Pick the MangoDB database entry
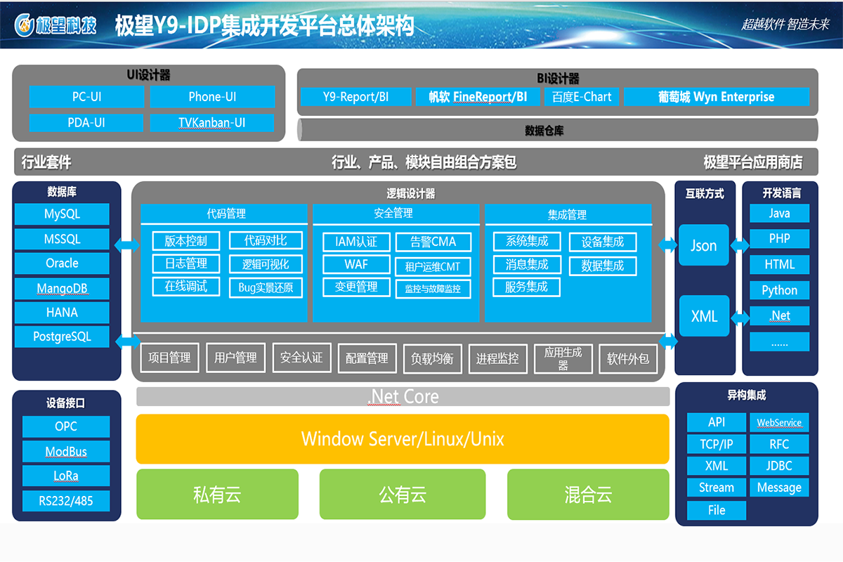This screenshot has height=562, width=843. tap(62, 288)
